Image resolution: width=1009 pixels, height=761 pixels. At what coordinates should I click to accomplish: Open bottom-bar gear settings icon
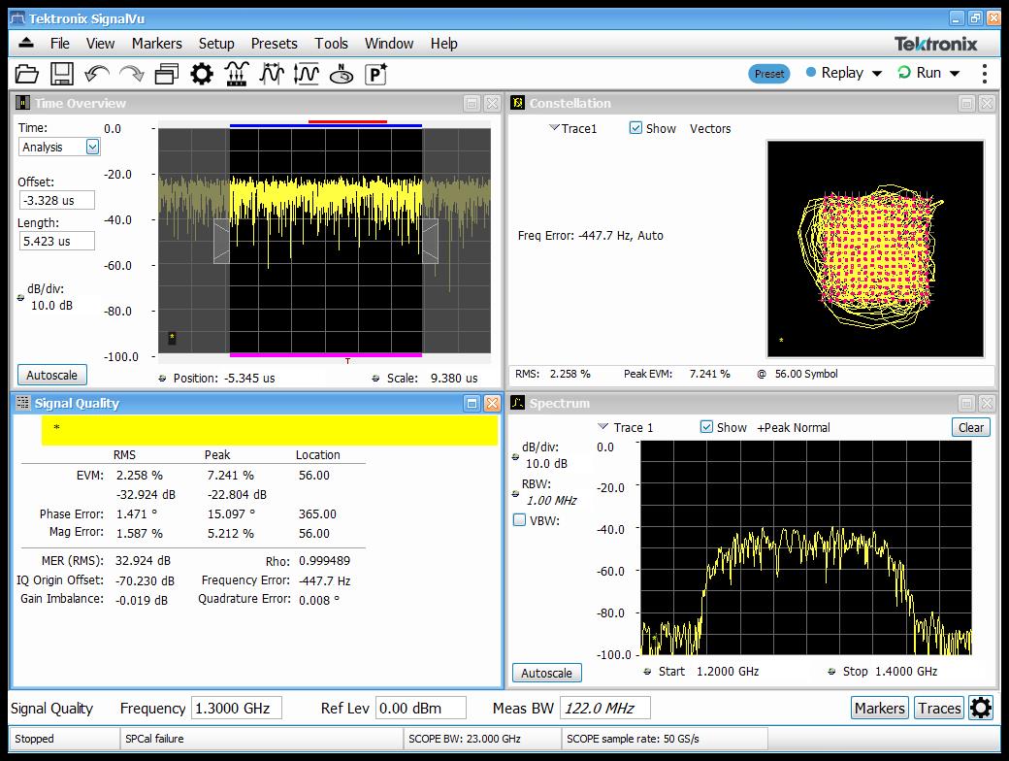click(x=981, y=709)
